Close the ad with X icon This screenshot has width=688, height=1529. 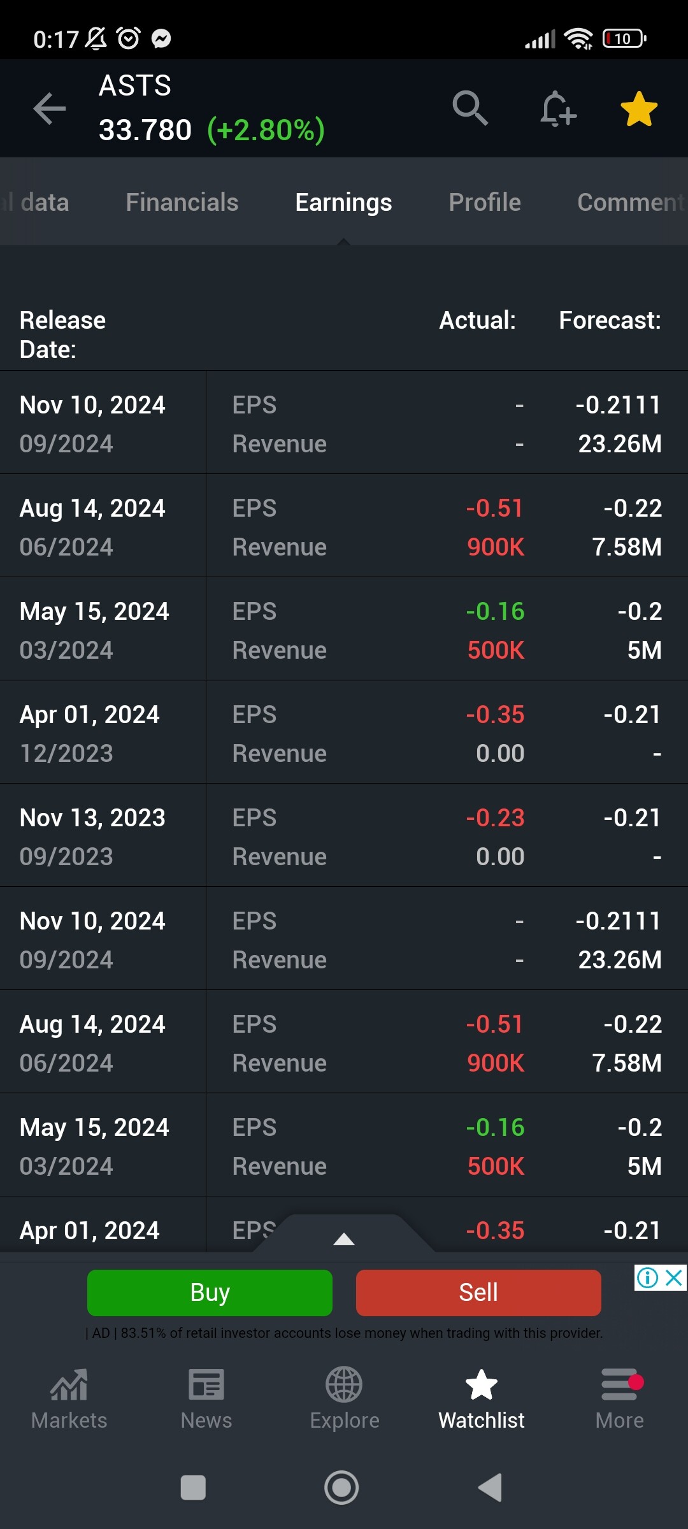[674, 1277]
